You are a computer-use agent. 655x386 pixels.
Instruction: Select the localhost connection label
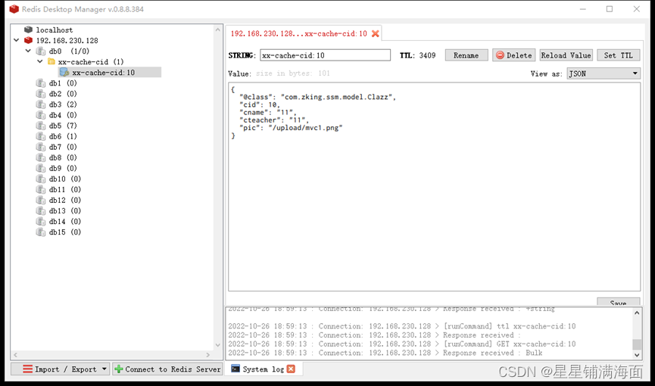[55, 30]
